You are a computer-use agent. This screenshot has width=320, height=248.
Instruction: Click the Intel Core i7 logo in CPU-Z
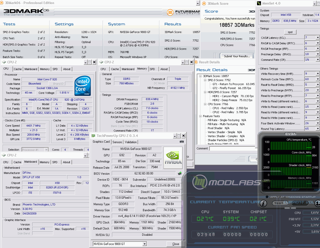tap(83, 86)
